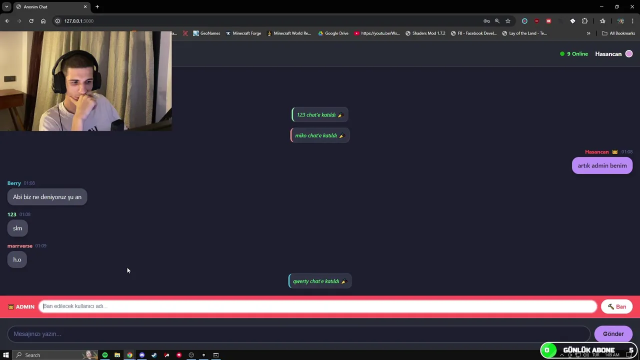
Task: Go to browser home page icon
Action: point(43,21)
